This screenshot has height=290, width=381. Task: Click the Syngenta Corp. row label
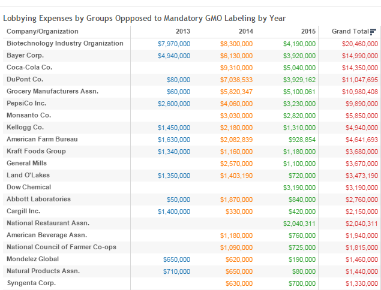click(x=31, y=283)
